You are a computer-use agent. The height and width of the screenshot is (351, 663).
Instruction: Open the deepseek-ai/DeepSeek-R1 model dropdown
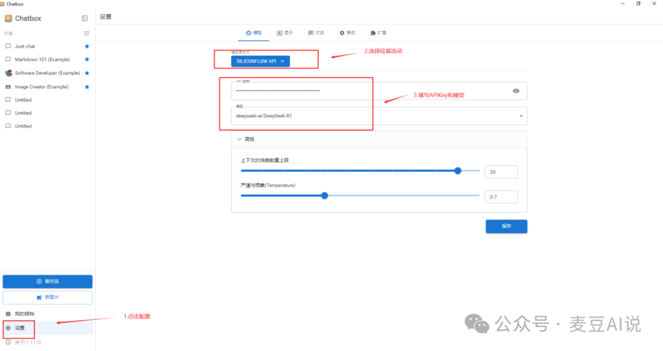coord(379,116)
